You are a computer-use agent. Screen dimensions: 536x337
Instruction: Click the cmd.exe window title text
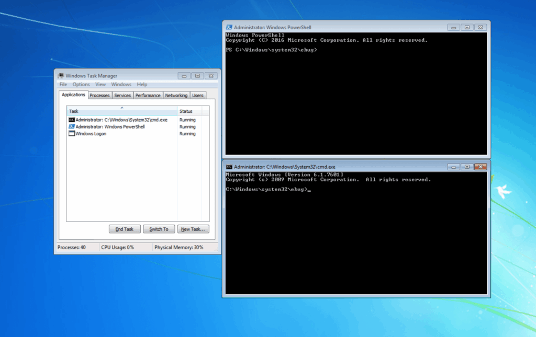[x=284, y=167]
